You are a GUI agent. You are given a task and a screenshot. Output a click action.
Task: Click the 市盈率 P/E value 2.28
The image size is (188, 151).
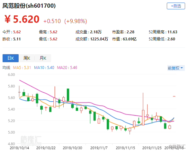pos(130,32)
